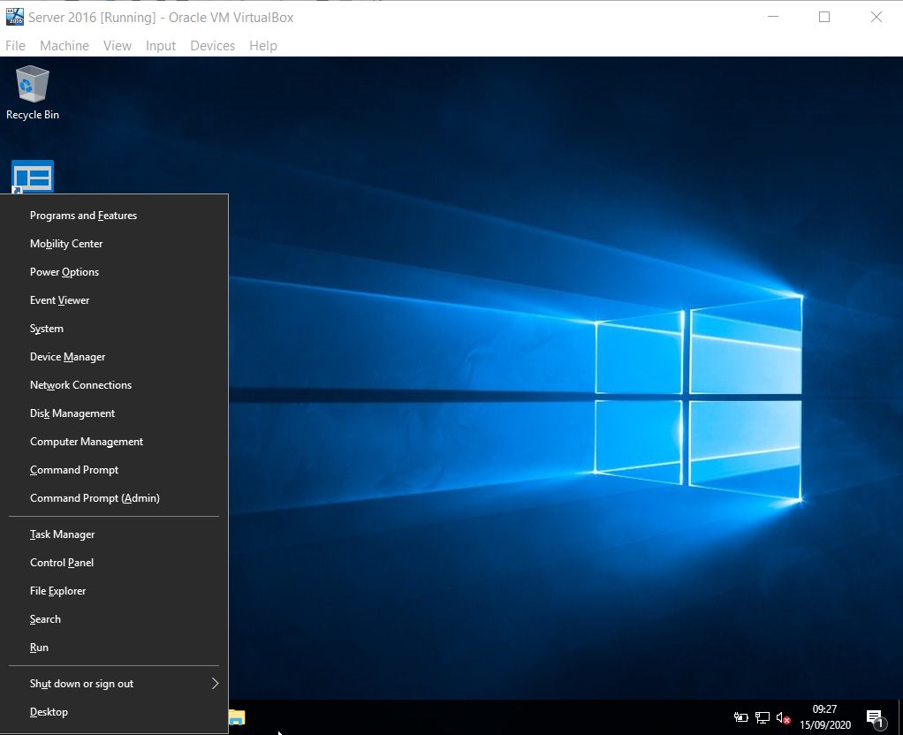Screen dimensions: 903x735
Task: Click the power/battery tray icon
Action: (740, 717)
